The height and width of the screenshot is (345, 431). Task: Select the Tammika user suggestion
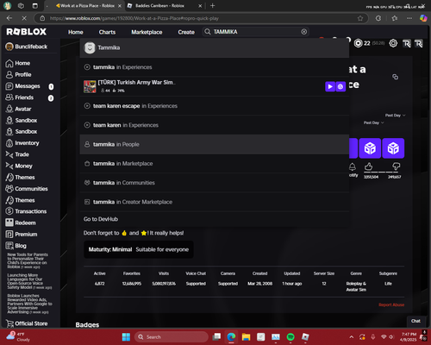click(x=215, y=47)
